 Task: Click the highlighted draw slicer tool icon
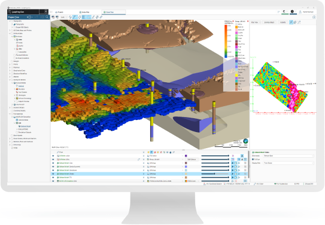tap(75, 17)
